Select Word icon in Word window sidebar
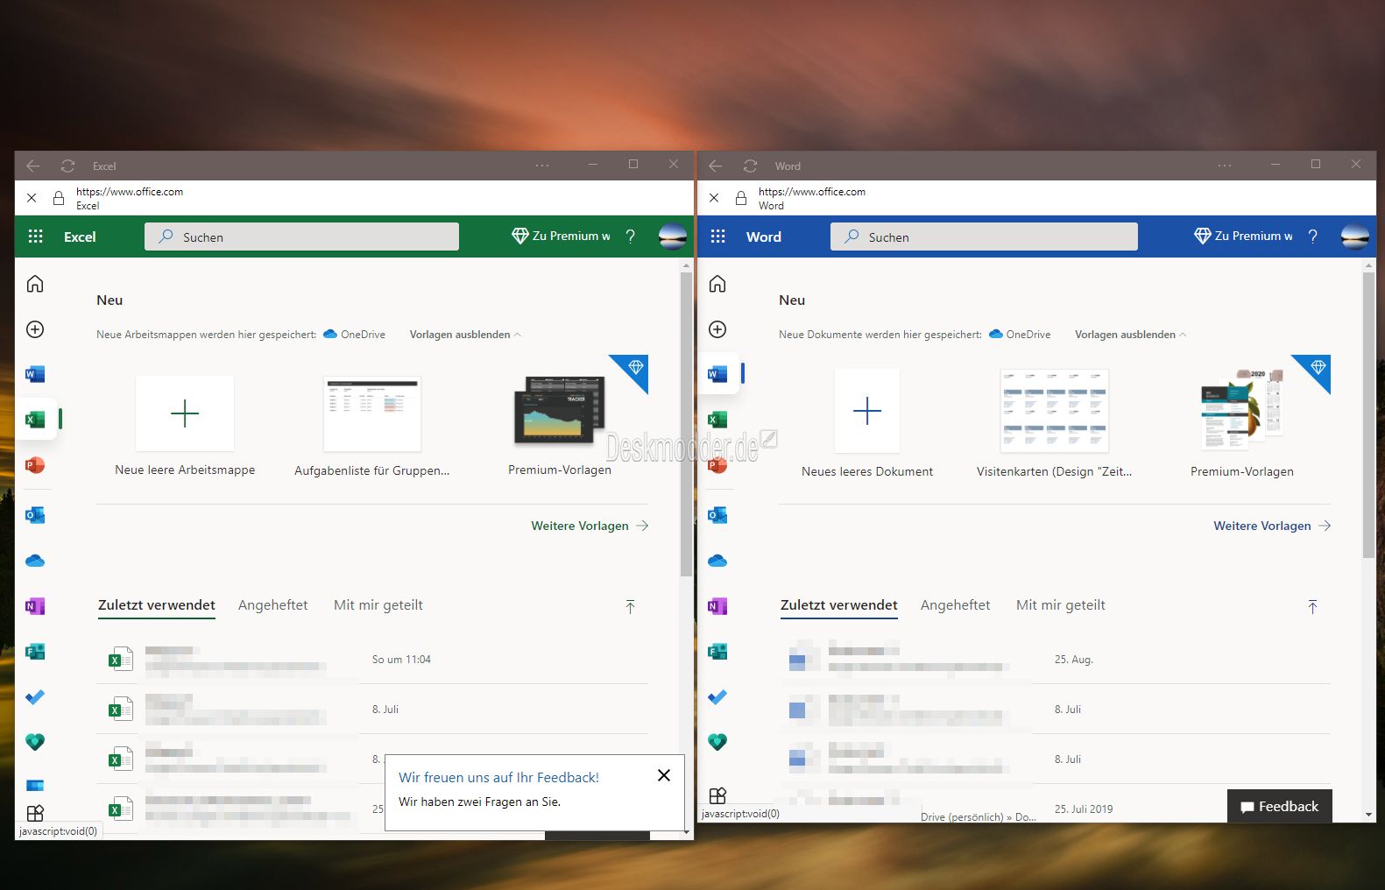 pos(717,375)
